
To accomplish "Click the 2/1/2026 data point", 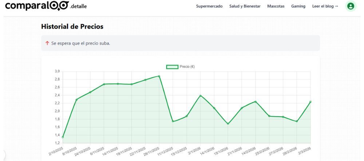I will click(201, 96).
